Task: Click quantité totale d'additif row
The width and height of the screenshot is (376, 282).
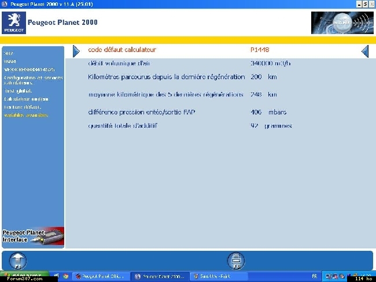Action: [x=190, y=126]
